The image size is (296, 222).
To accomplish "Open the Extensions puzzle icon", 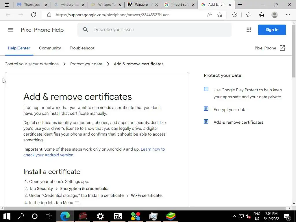I will [234, 15].
